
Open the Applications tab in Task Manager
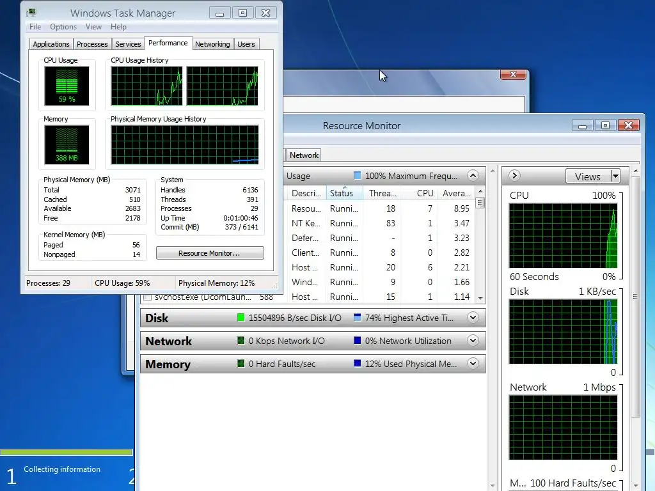click(51, 44)
